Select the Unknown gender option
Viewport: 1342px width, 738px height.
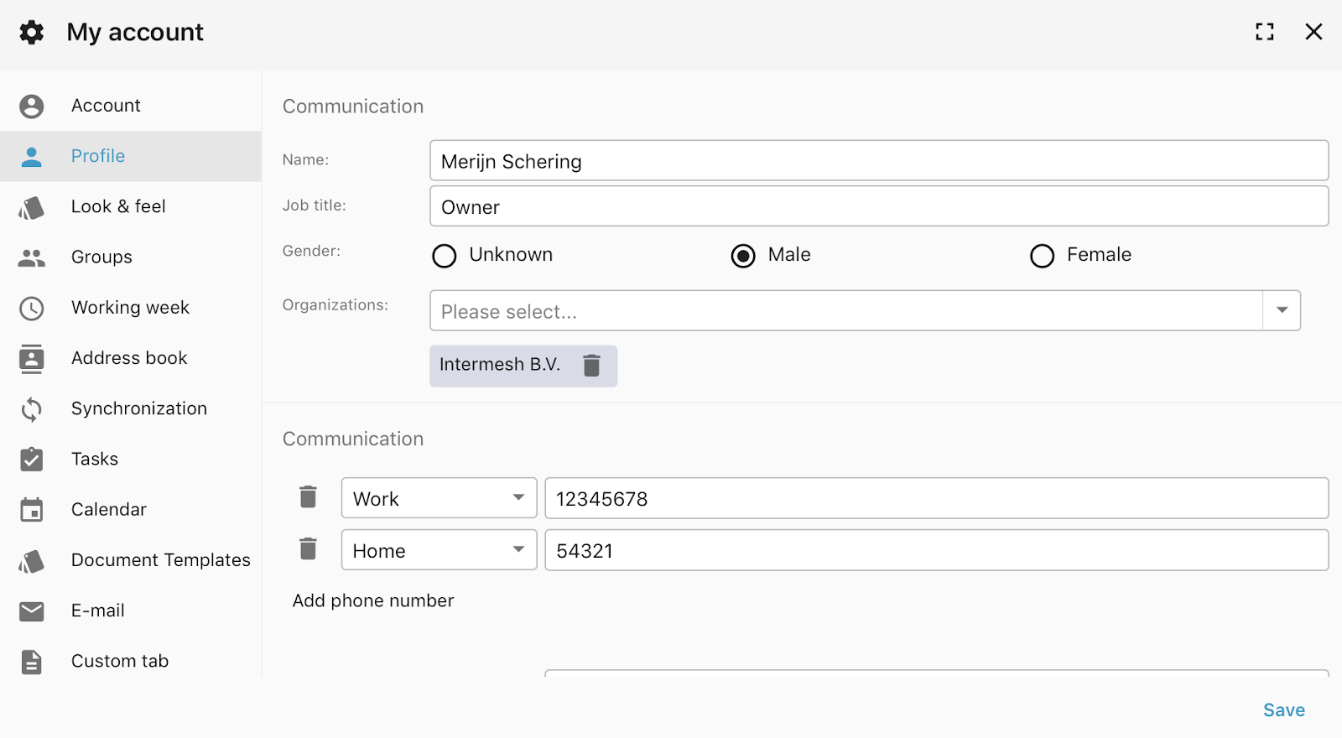(x=445, y=256)
